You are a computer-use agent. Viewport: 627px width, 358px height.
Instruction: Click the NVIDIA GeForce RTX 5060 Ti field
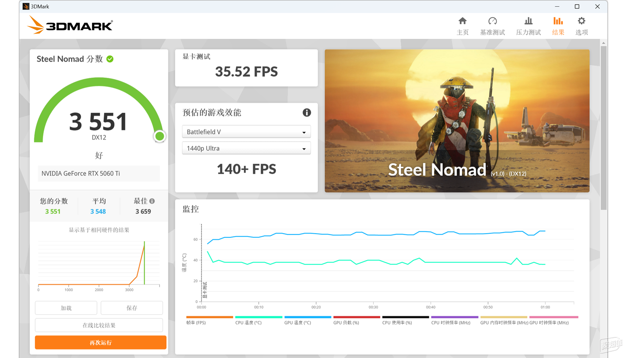point(99,173)
